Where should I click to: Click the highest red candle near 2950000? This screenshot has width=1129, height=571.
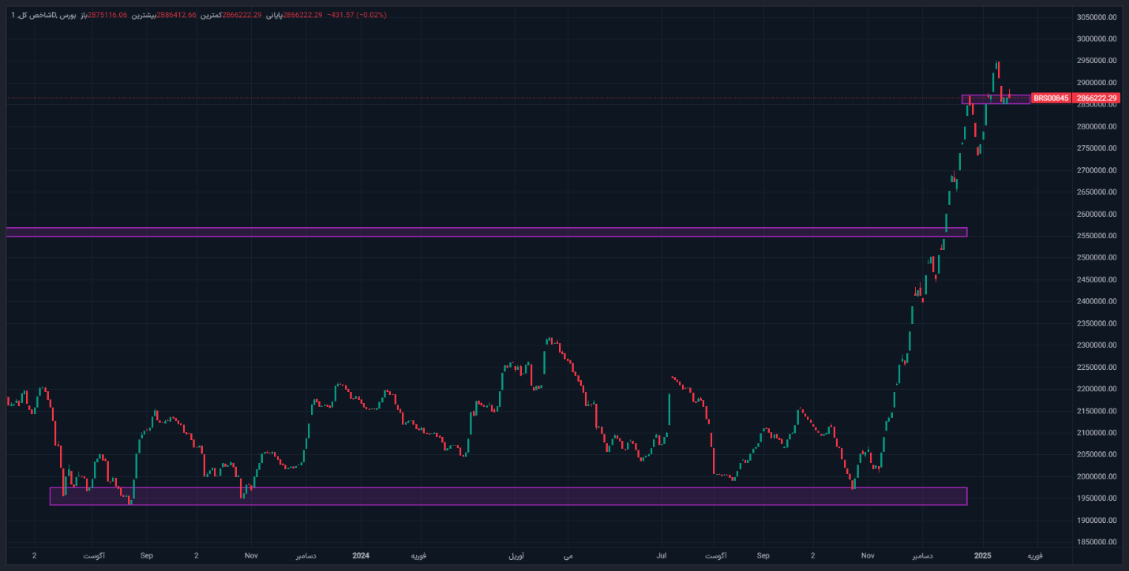[999, 69]
